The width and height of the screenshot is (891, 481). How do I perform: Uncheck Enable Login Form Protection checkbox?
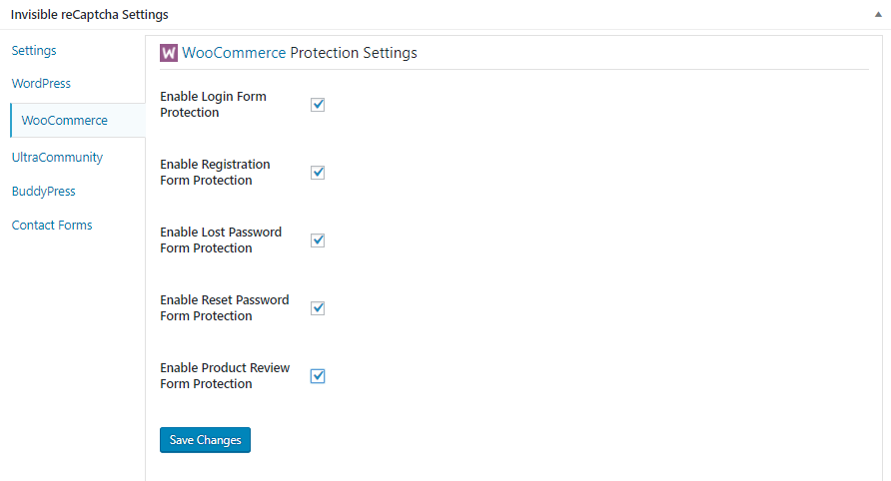point(318,105)
